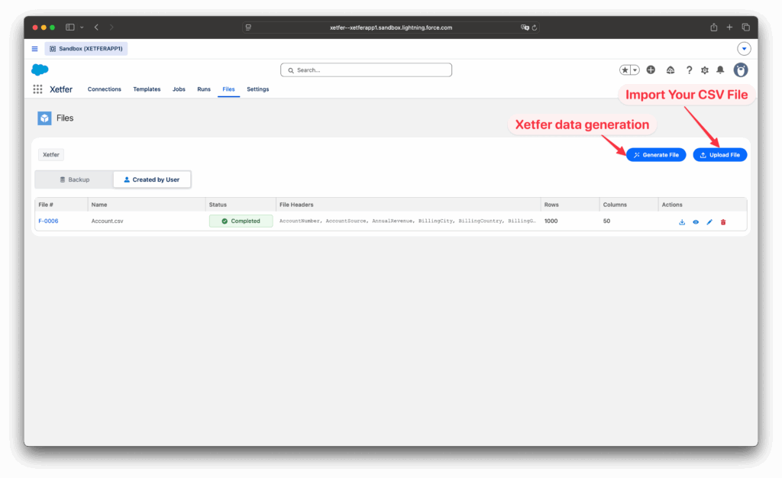
Task: Download the Account.csv file
Action: click(682, 221)
